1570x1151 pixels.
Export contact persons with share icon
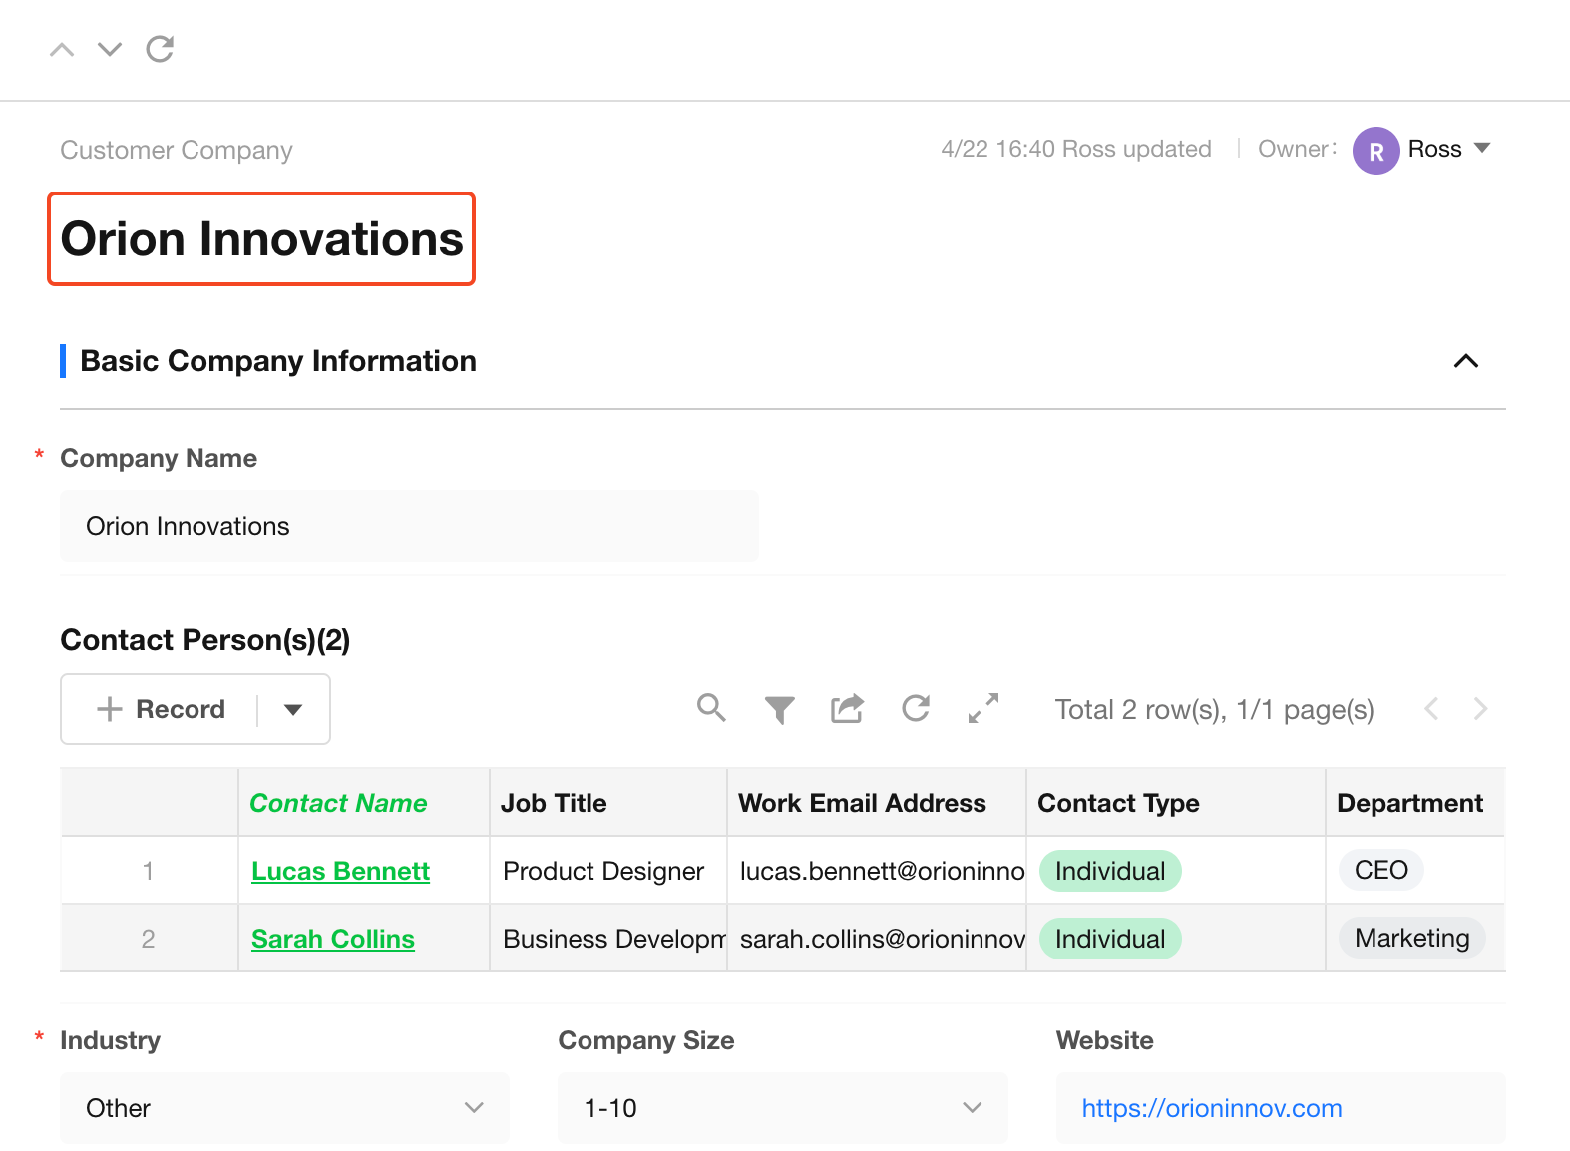pos(847,709)
